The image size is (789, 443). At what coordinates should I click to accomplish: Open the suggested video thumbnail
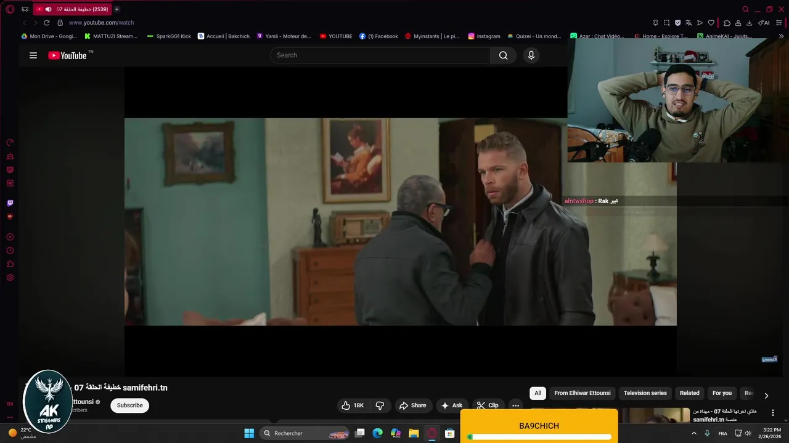tap(655, 415)
